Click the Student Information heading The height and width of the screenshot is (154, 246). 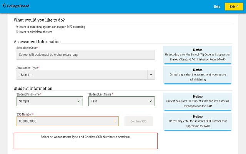33,88
